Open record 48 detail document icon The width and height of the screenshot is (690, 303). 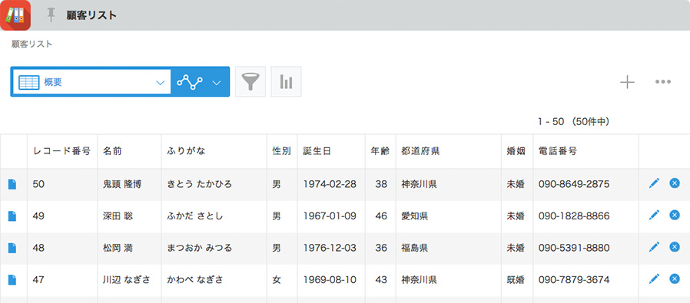point(12,248)
